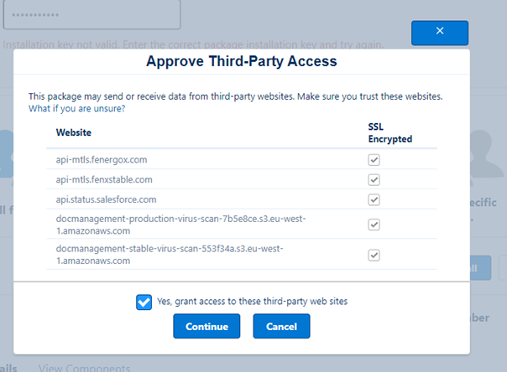Image resolution: width=507 pixels, height=372 pixels.
Task: Click 'View Components' tab in background page
Action: coord(85,368)
